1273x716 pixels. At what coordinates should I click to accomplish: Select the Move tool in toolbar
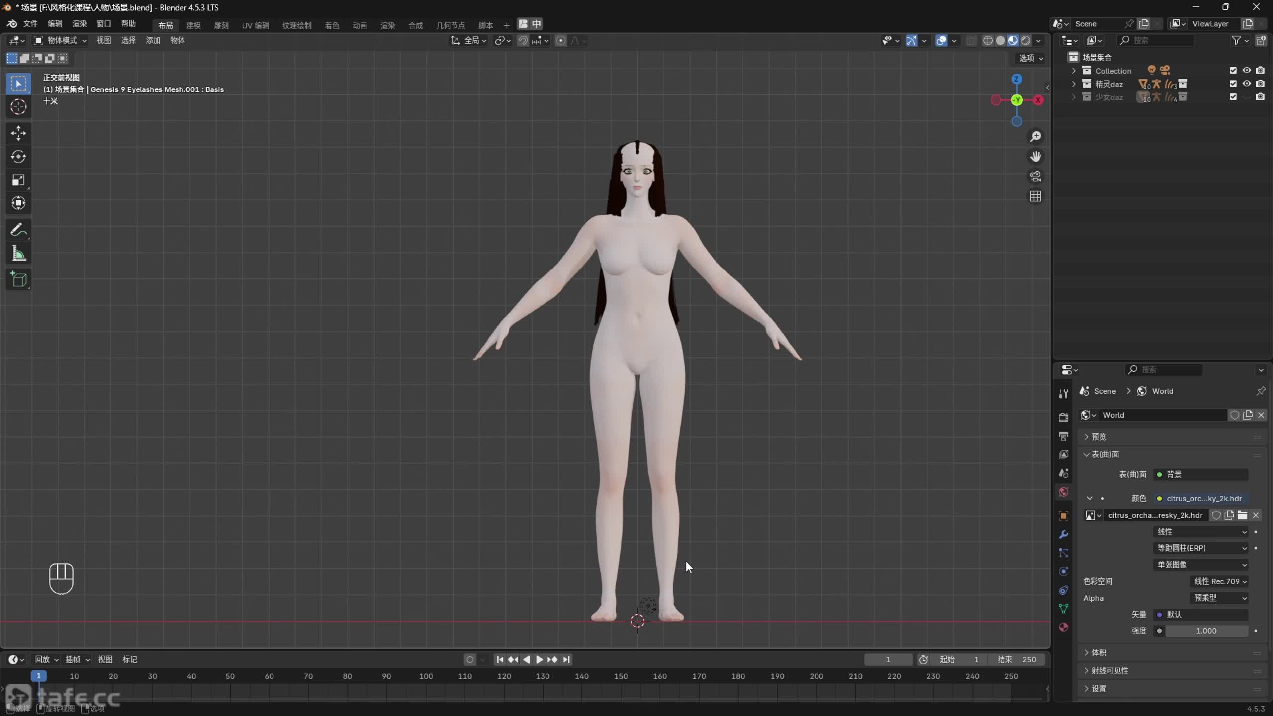coord(18,133)
